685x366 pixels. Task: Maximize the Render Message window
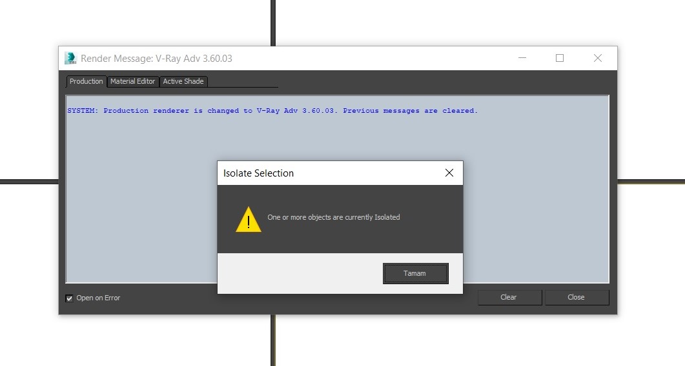[x=560, y=58]
